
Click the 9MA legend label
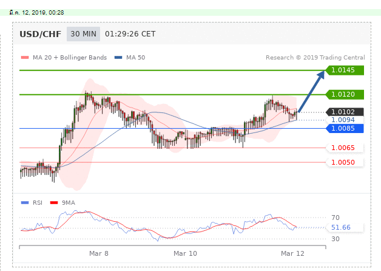point(69,202)
